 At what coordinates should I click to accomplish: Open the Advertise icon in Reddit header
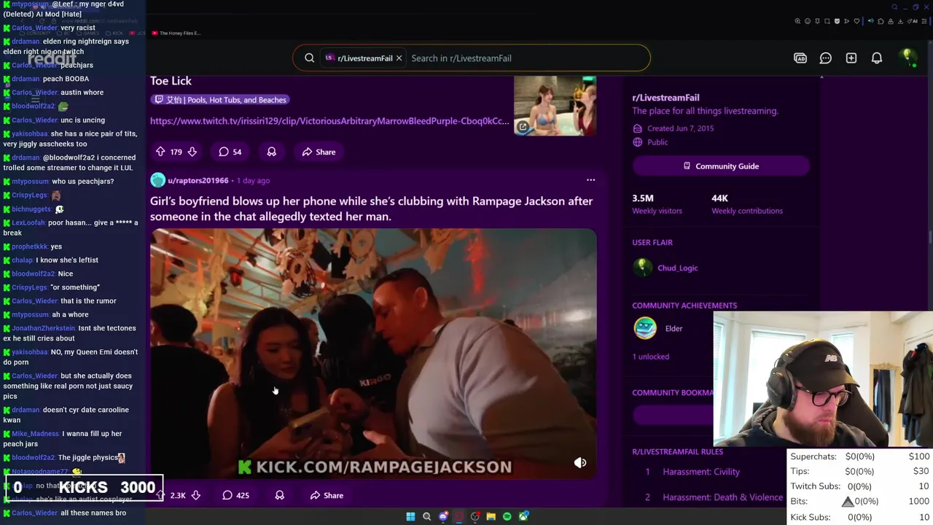tap(800, 58)
